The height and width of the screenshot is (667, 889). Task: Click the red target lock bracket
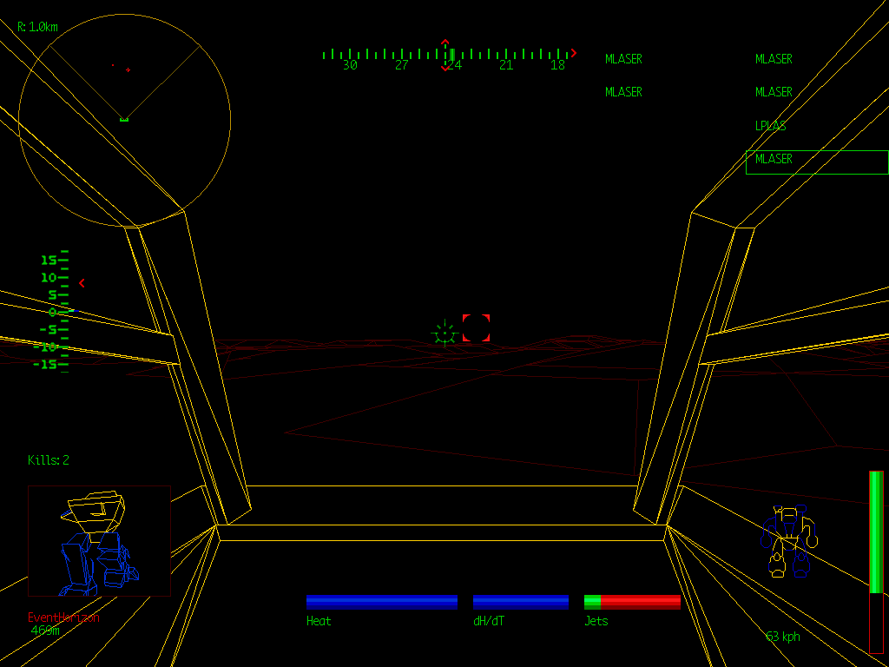(x=476, y=328)
